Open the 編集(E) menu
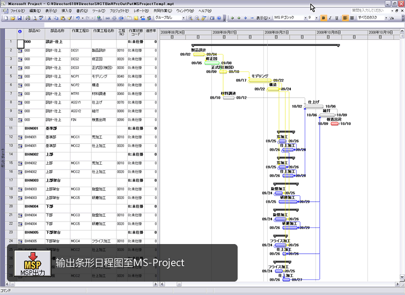The height and width of the screenshot is (295, 405). [x=35, y=11]
